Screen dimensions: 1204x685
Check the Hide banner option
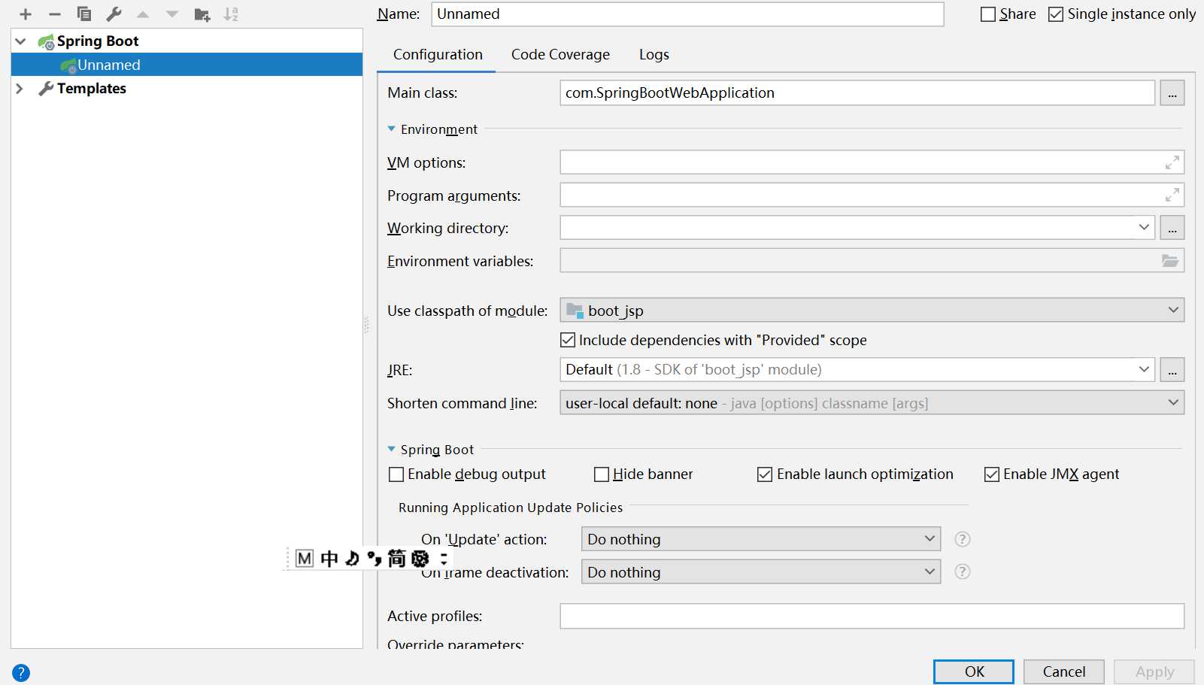pyautogui.click(x=602, y=474)
